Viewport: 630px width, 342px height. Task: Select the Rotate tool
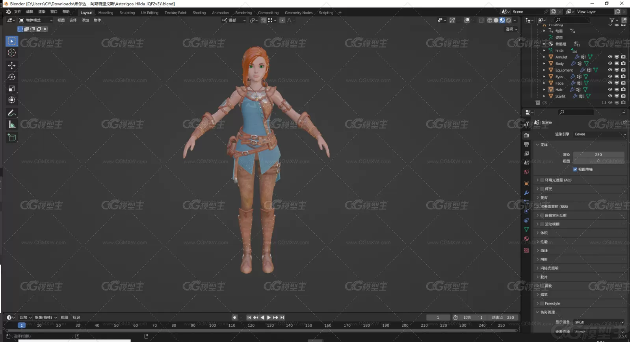[x=12, y=77]
